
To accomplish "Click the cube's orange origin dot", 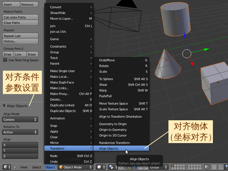I will 218,82.
